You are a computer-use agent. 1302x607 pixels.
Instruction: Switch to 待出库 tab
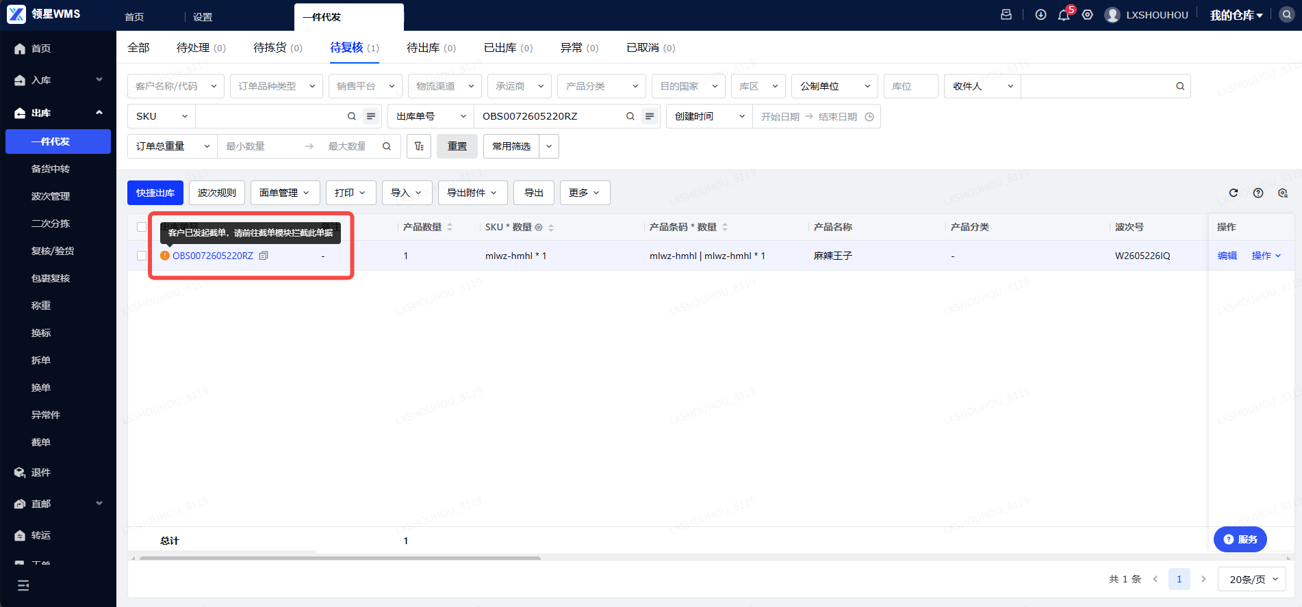pos(431,48)
